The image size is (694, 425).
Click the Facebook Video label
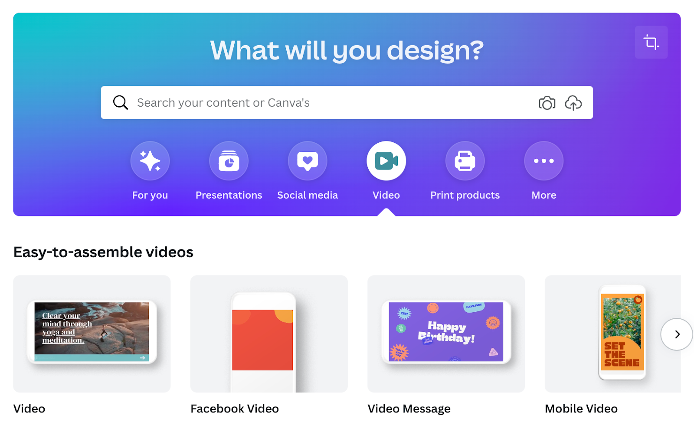pos(235,409)
